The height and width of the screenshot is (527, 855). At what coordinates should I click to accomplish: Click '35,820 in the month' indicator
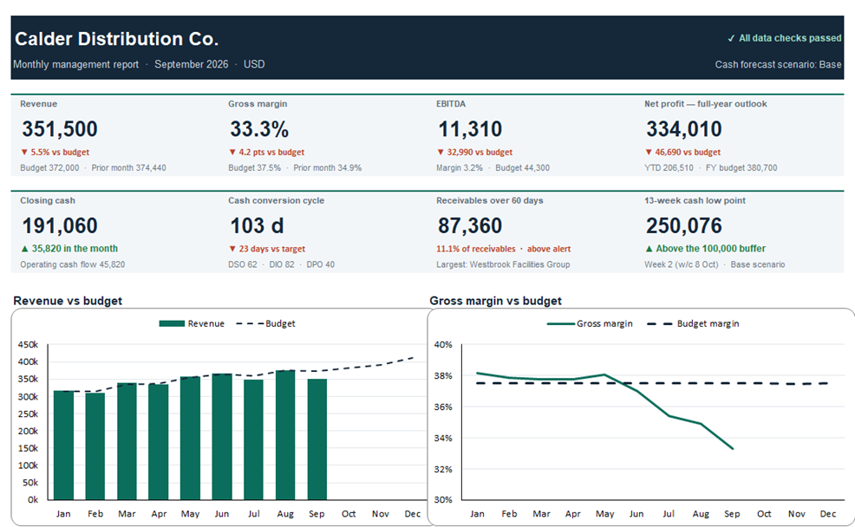coord(75,249)
